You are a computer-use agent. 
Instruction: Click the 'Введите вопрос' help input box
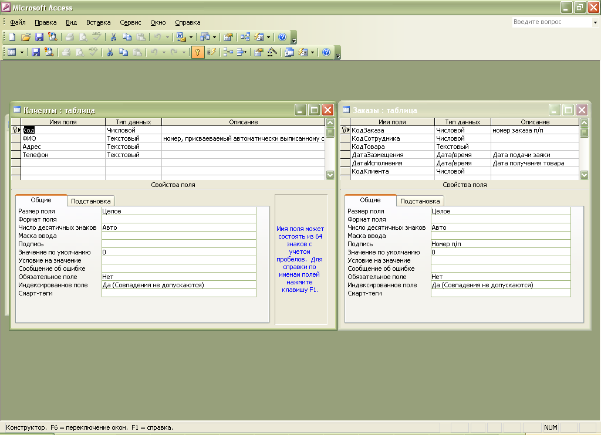click(552, 22)
